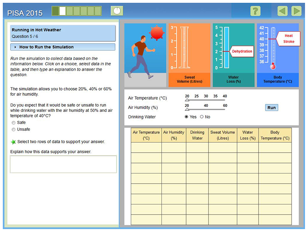Open the help question mark icon
The image size is (308, 231).
pyautogui.click(x=255, y=11)
